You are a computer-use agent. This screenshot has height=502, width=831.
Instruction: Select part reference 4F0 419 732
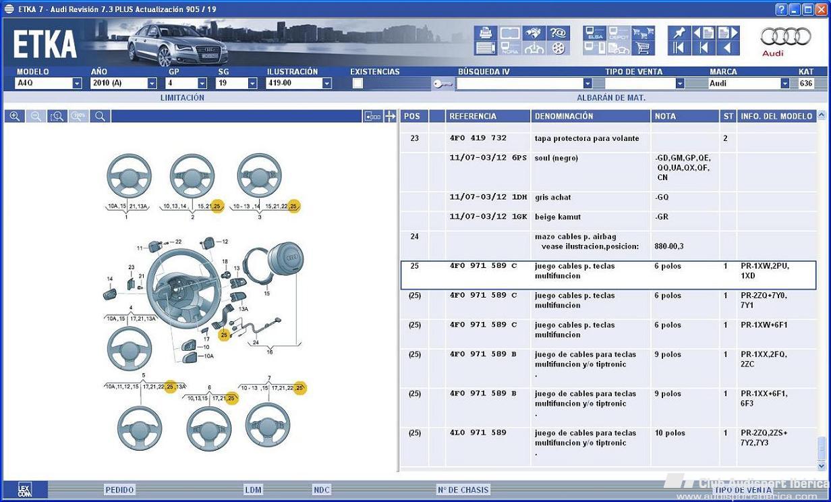478,138
